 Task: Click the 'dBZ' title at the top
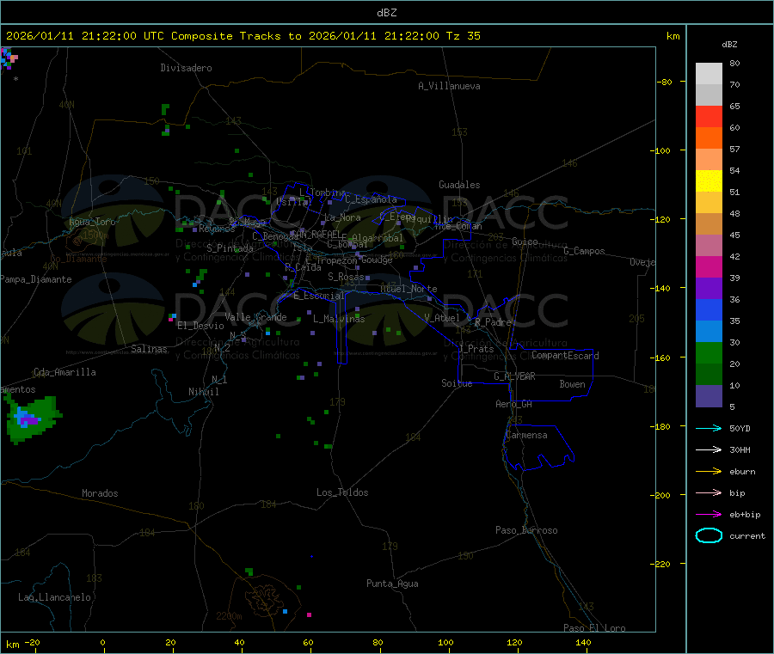[x=386, y=12]
